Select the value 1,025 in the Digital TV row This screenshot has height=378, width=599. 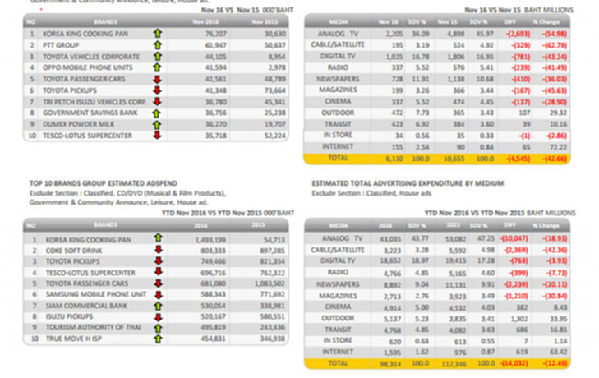(x=394, y=57)
